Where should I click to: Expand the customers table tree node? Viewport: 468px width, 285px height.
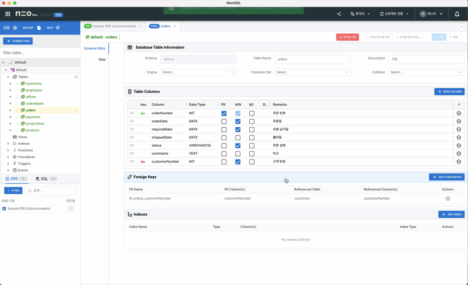click(11, 84)
